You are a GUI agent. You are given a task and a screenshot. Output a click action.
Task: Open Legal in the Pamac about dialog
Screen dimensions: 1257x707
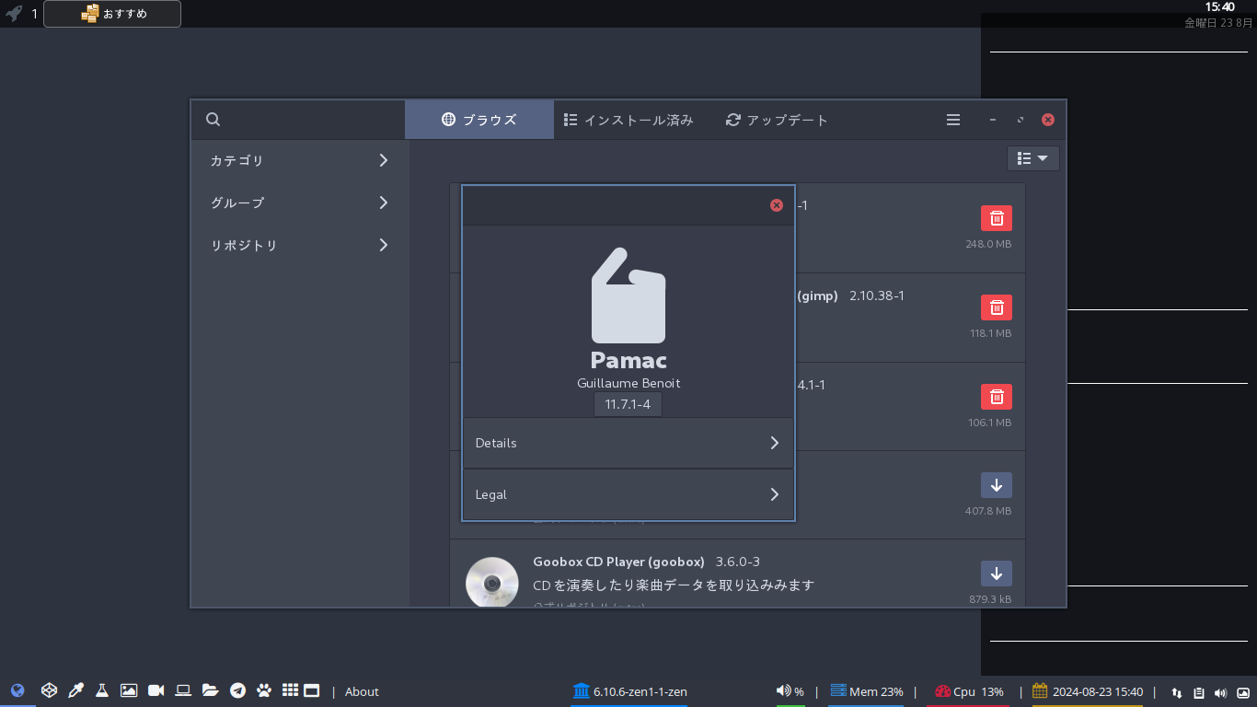[x=628, y=494]
